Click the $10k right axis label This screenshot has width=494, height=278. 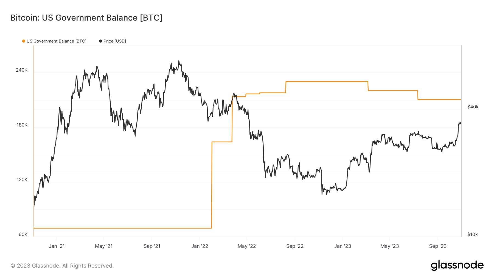473,234
